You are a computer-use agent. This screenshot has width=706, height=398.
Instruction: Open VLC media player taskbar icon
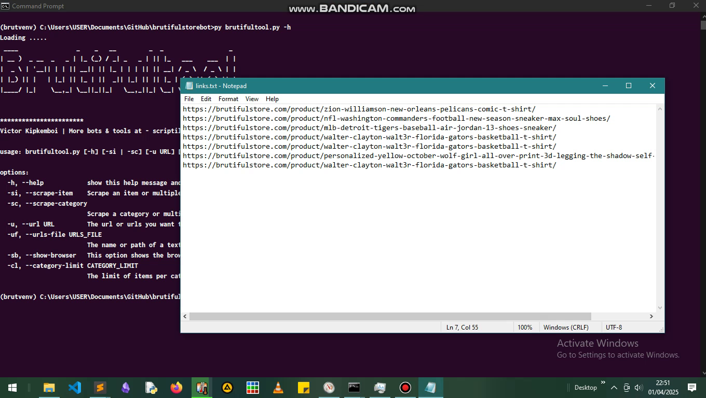pyautogui.click(x=278, y=387)
